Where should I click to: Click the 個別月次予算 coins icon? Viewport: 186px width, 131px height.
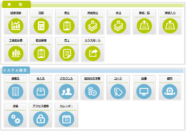tap(92, 91)
